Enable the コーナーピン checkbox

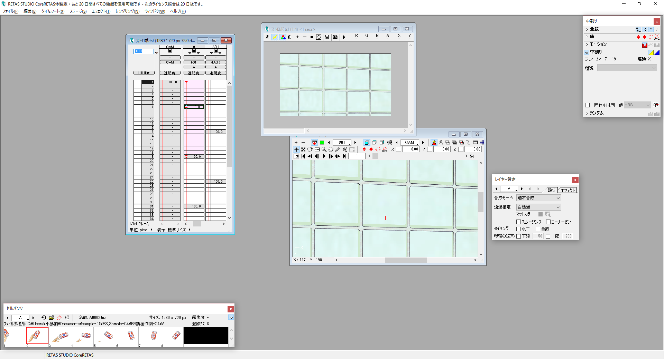[x=548, y=222]
